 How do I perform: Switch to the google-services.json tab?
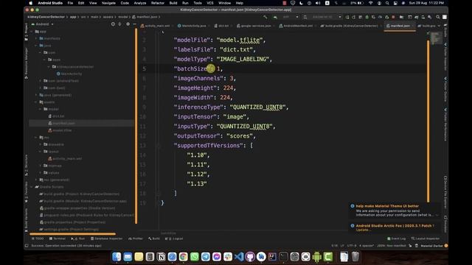(256, 26)
